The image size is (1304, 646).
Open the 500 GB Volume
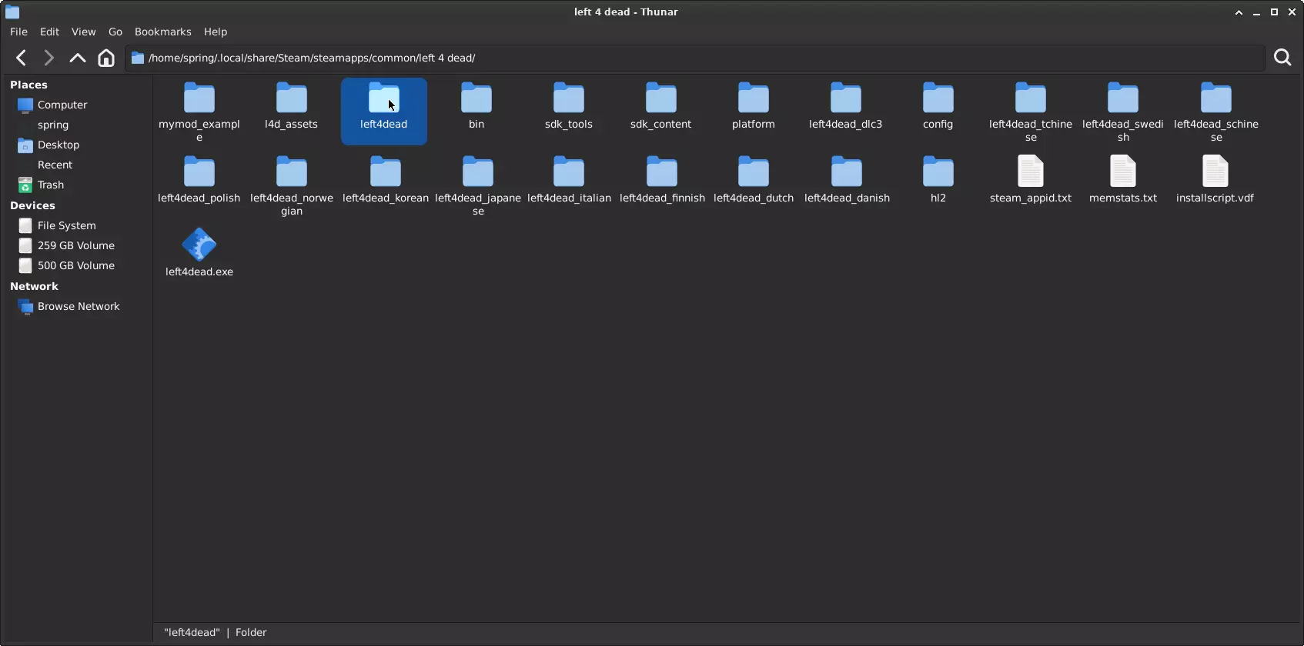[x=76, y=265]
